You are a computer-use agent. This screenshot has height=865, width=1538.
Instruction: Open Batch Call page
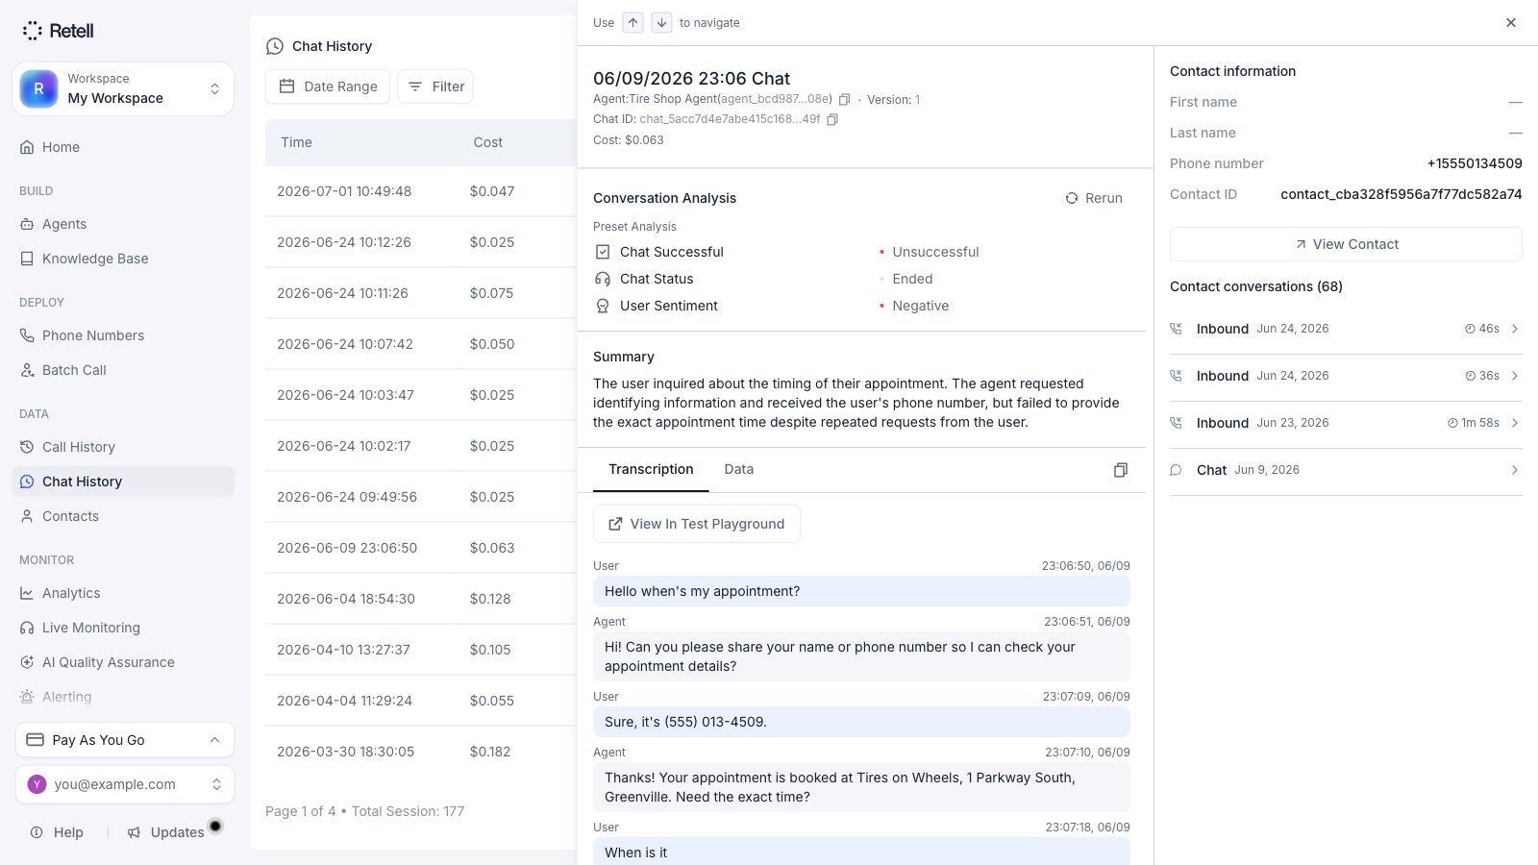pos(123,370)
